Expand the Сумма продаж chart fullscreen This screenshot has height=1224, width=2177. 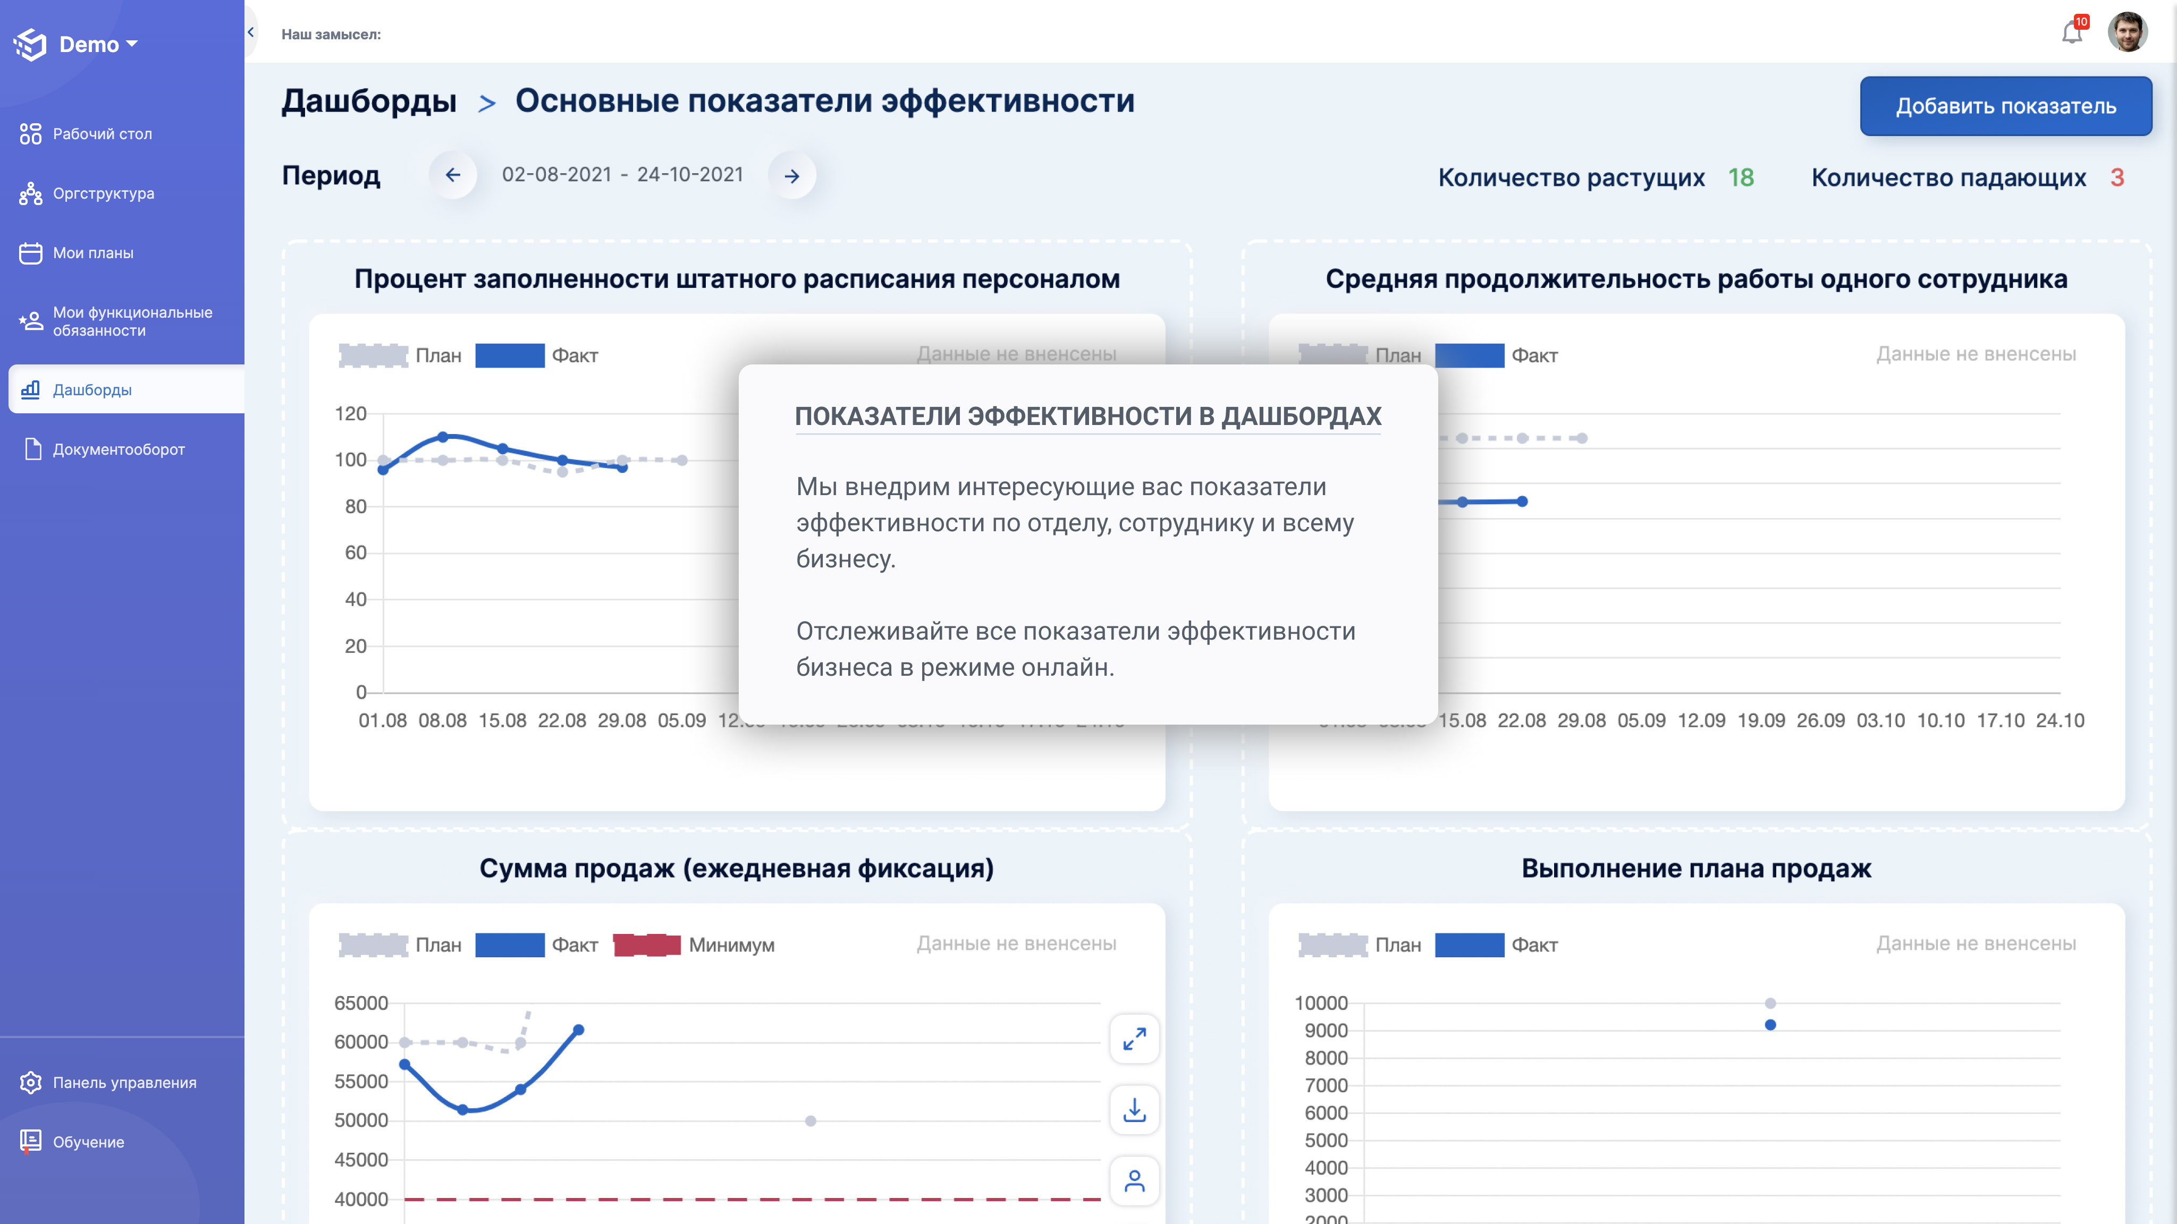point(1134,1038)
